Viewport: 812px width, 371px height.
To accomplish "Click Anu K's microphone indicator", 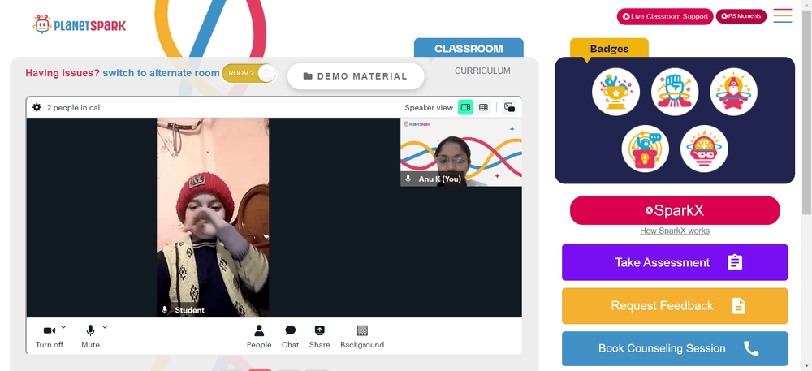I will tap(408, 179).
